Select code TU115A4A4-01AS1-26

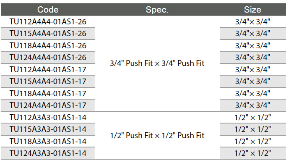click(48, 34)
